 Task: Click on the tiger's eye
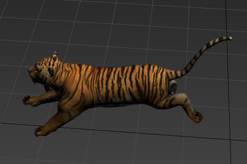coord(51,72)
